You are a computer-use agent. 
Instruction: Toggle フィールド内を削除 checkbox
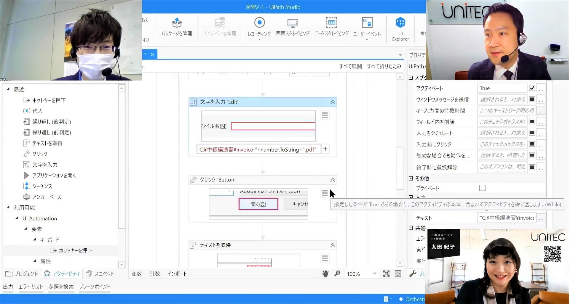point(532,121)
